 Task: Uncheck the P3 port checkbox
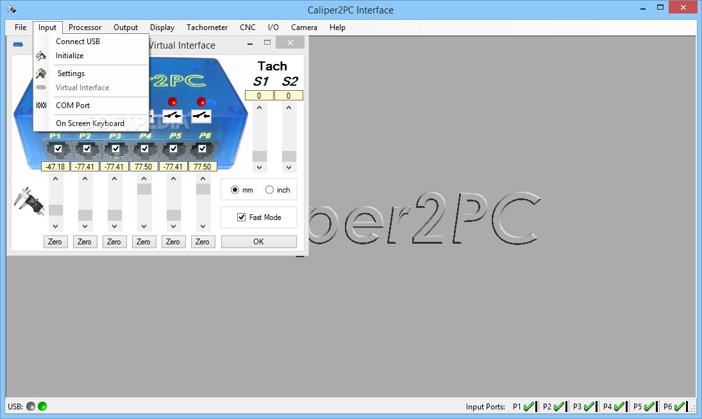click(116, 149)
